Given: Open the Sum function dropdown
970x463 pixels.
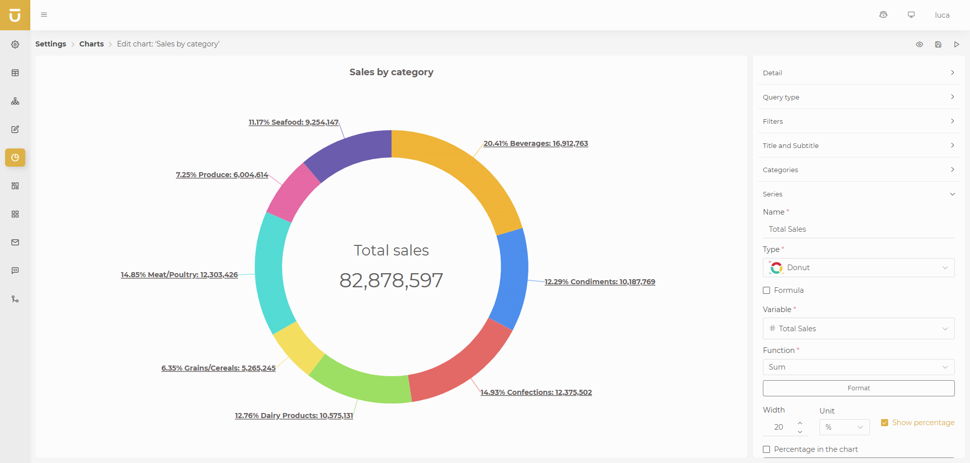Looking at the screenshot, I should click(858, 367).
